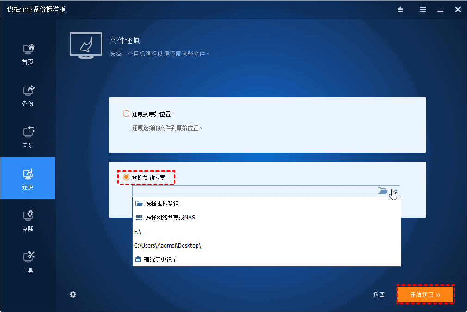Select 还原到新位置 radio button
The height and width of the screenshot is (312, 467).
click(x=126, y=177)
